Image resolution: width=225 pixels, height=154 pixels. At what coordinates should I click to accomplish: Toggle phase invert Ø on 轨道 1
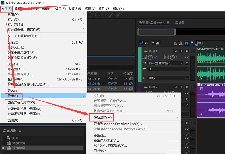(x=187, y=63)
